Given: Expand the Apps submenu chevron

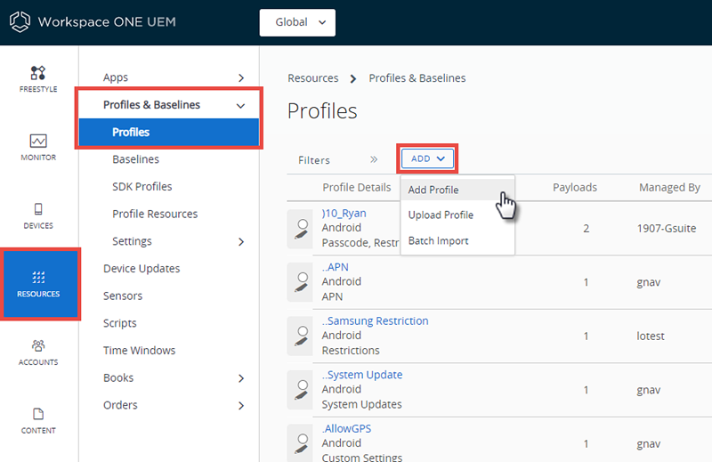Looking at the screenshot, I should [241, 77].
